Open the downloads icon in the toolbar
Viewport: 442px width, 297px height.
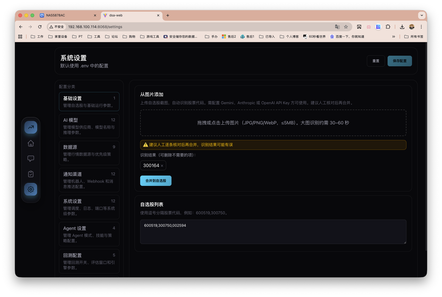402,27
